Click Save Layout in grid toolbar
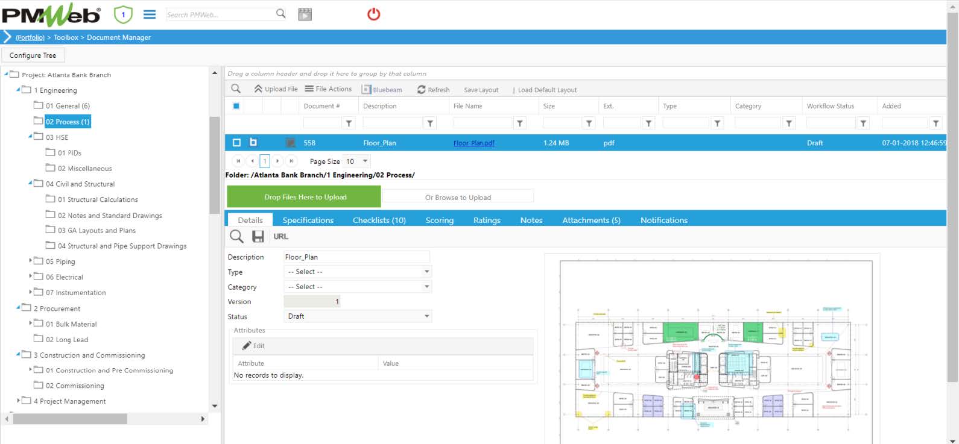Screen dimensions: 959x444 coord(481,90)
